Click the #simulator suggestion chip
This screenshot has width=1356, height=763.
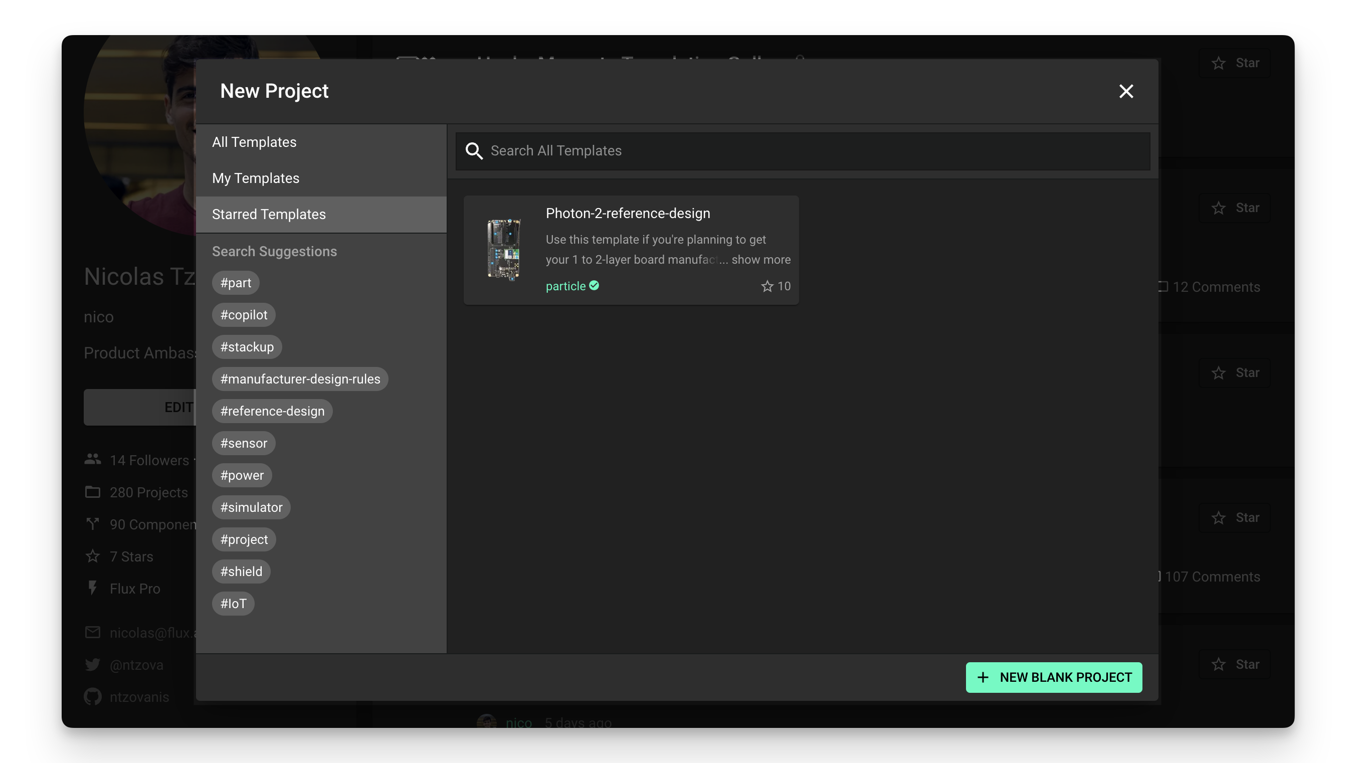[x=251, y=508]
